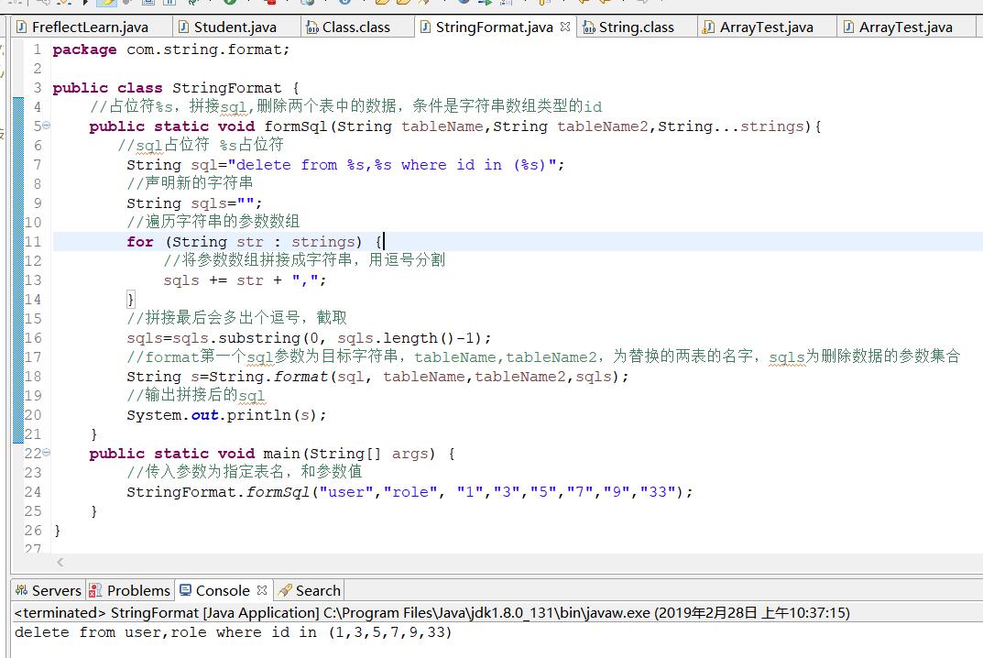Run the application with the green Run icon
This screenshot has height=658, width=983.
click(229, 5)
